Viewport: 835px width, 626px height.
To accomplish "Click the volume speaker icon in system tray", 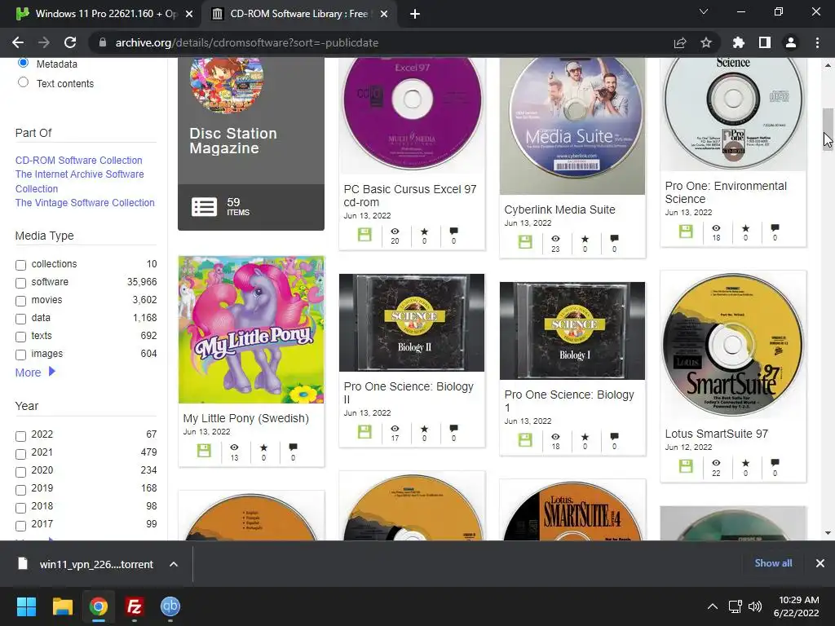I will tap(754, 606).
